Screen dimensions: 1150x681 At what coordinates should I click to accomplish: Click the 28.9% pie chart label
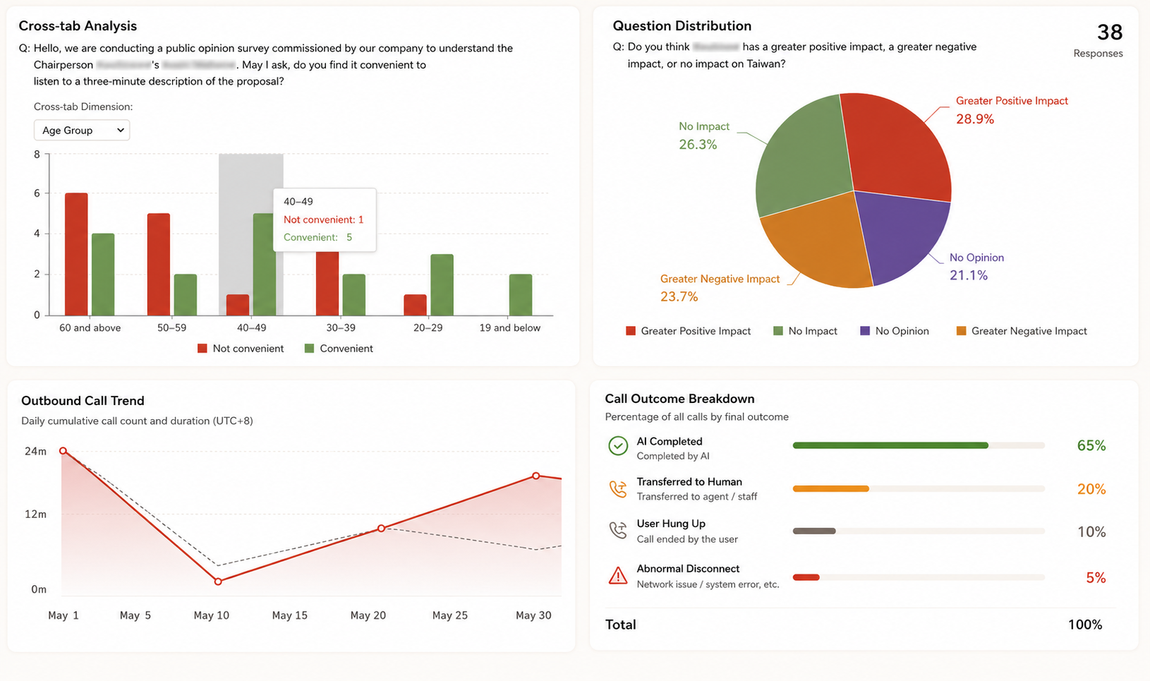tap(975, 119)
